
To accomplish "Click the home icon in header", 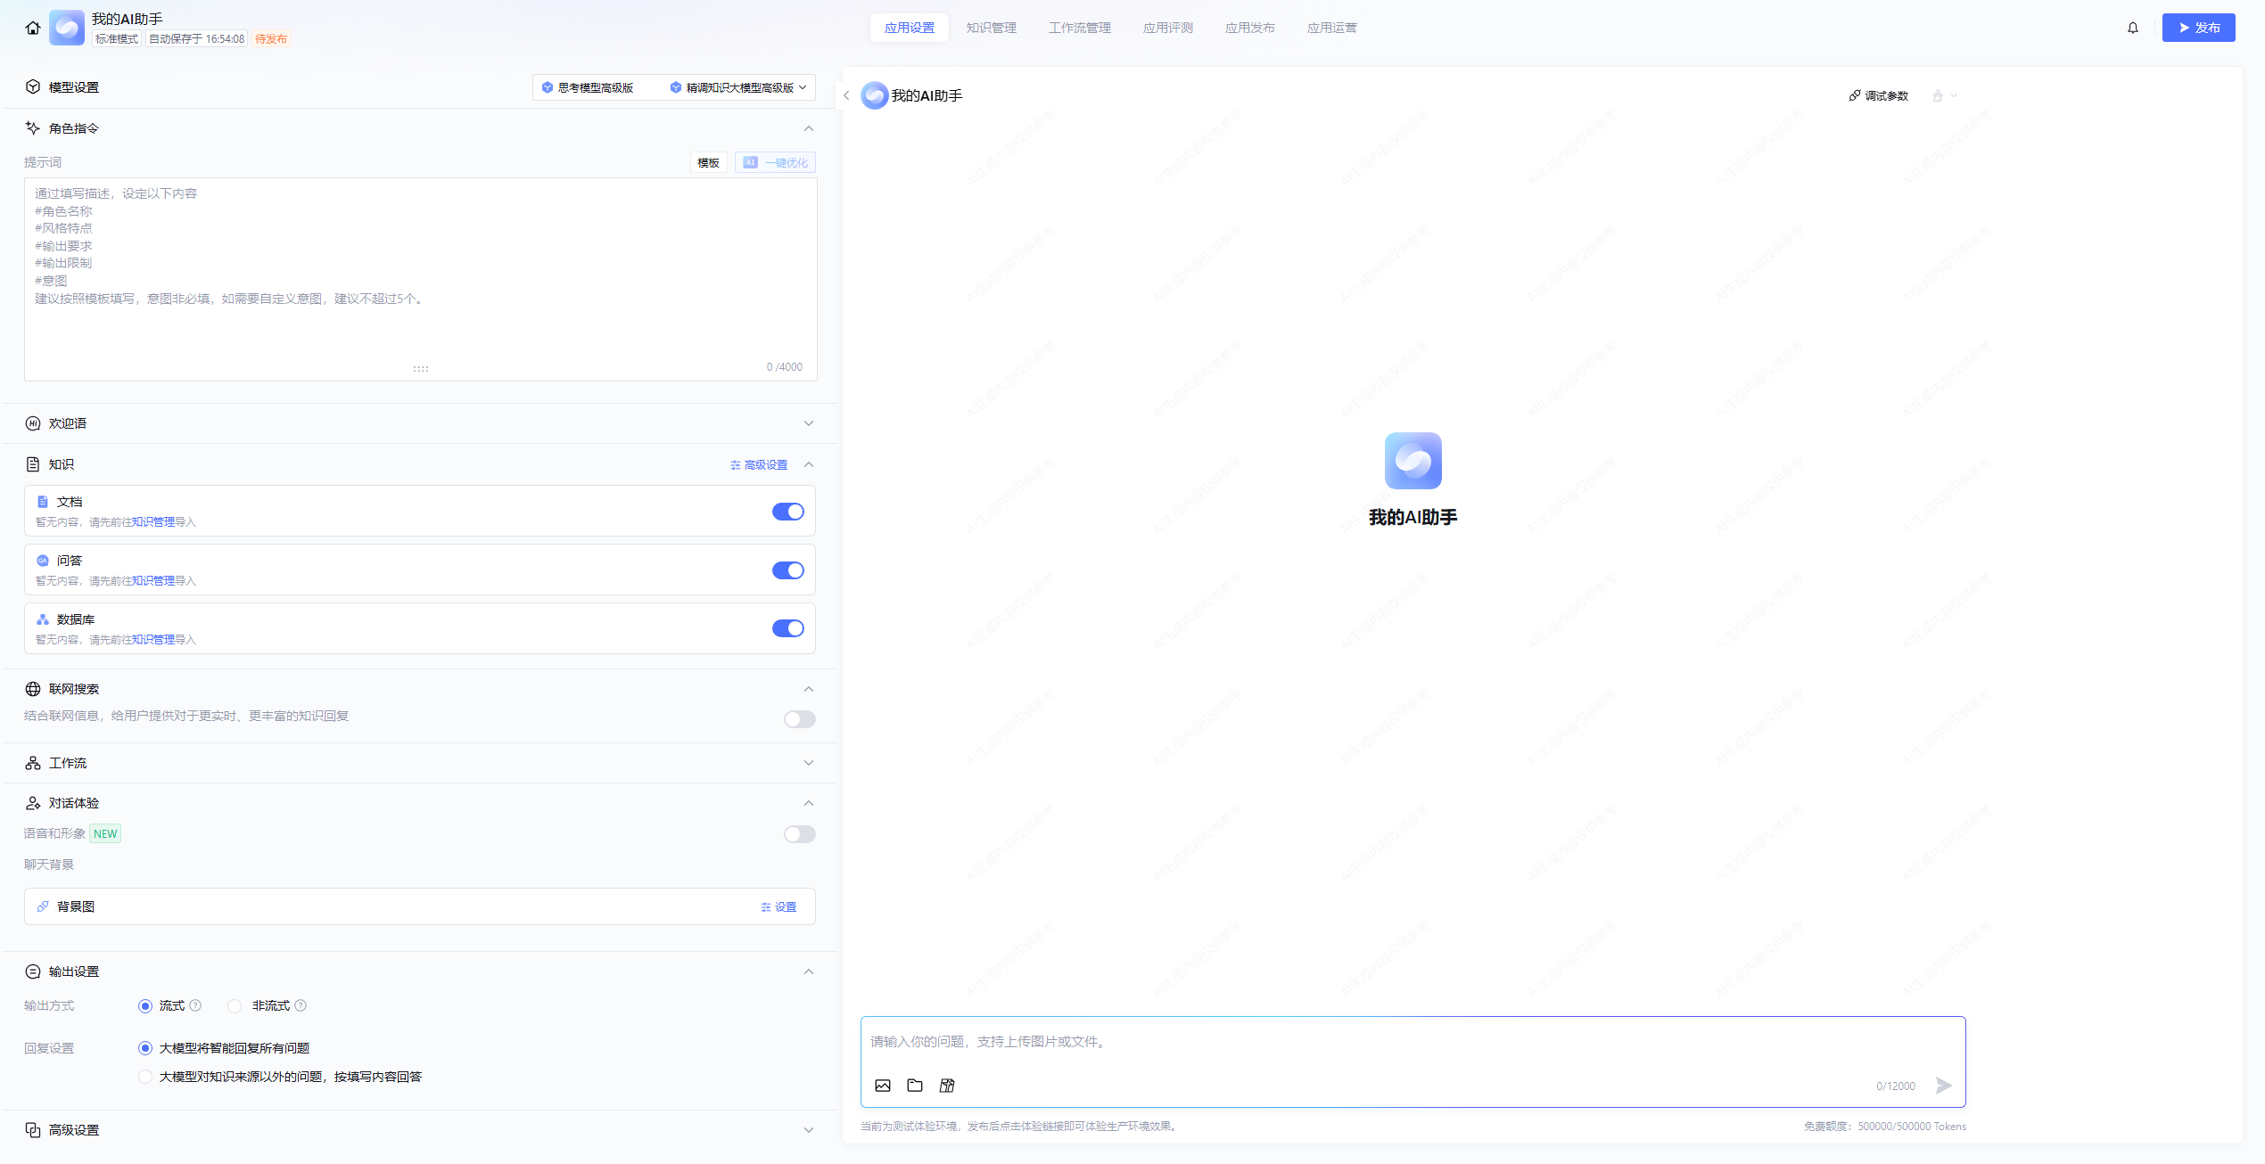I will (33, 28).
